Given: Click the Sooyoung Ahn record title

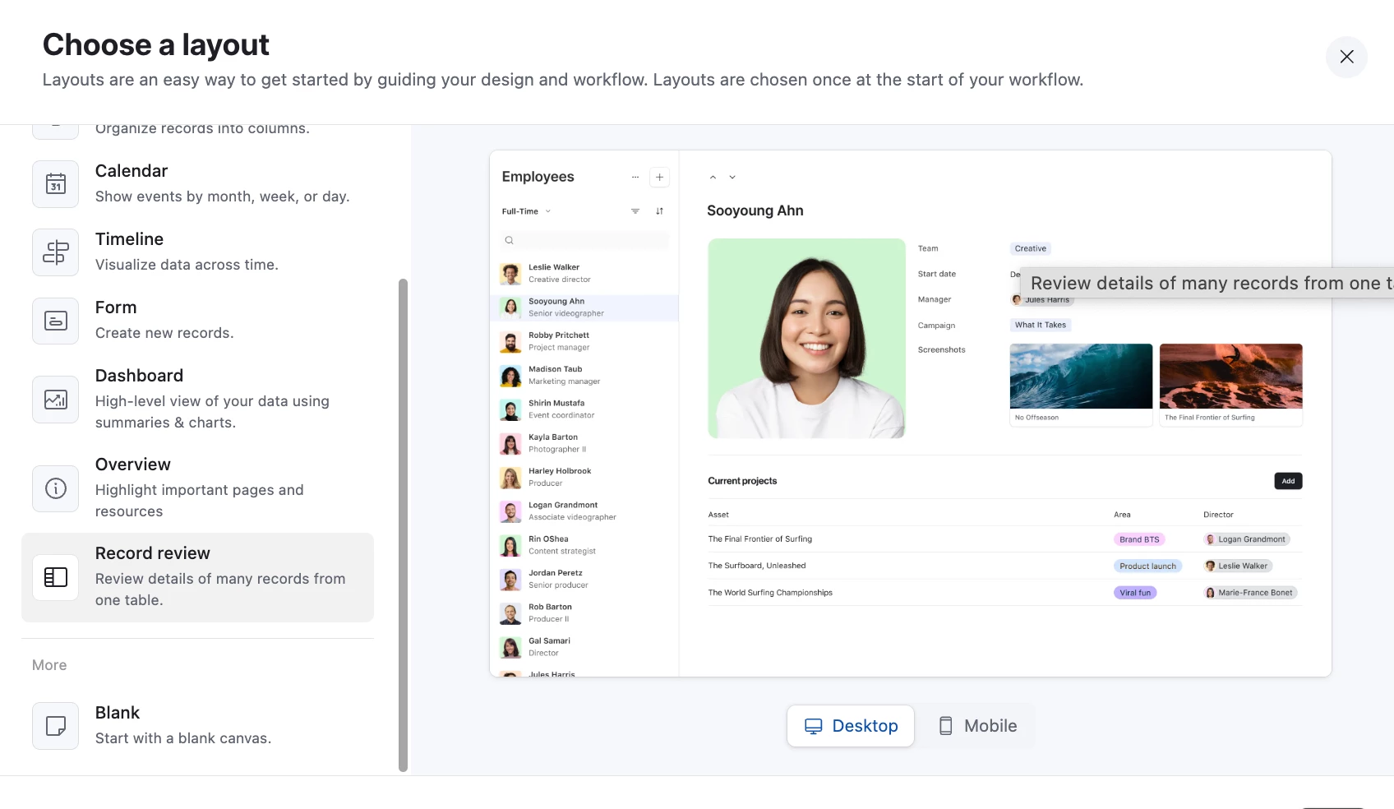Looking at the screenshot, I should [755, 210].
